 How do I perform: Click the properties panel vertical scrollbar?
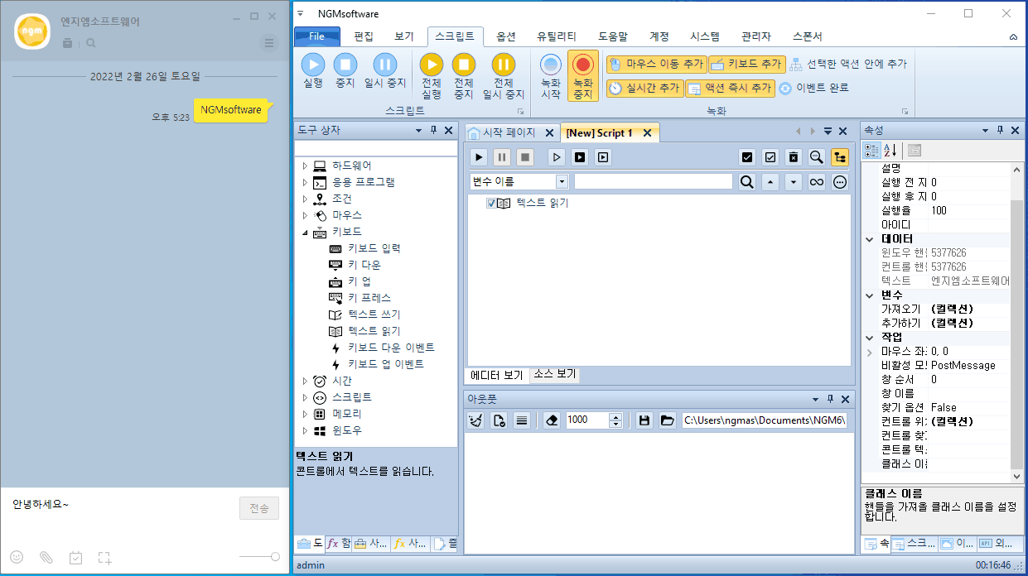point(1018,323)
